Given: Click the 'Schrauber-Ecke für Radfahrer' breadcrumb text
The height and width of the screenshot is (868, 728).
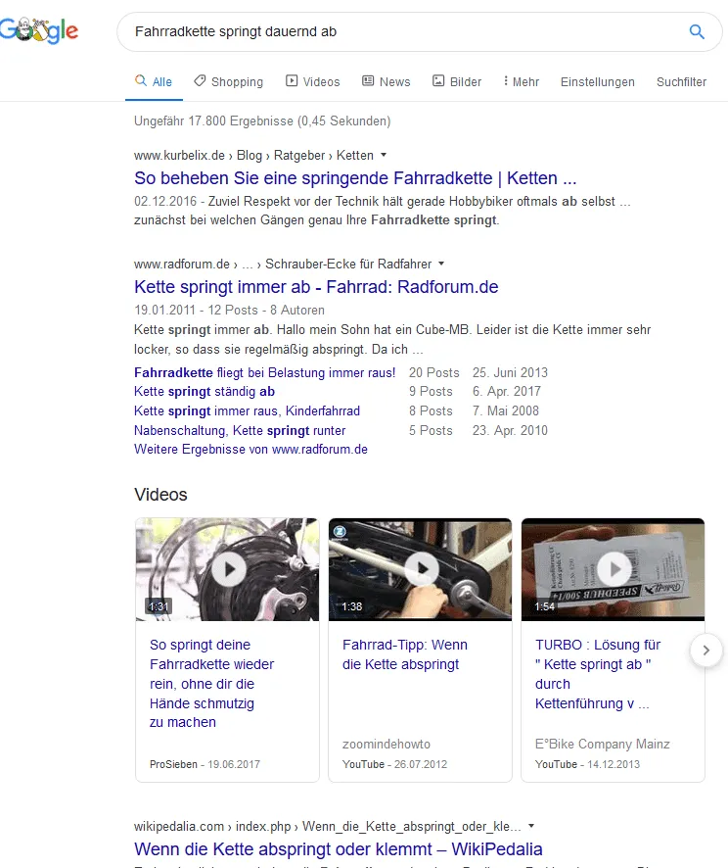Looking at the screenshot, I should point(348,265).
